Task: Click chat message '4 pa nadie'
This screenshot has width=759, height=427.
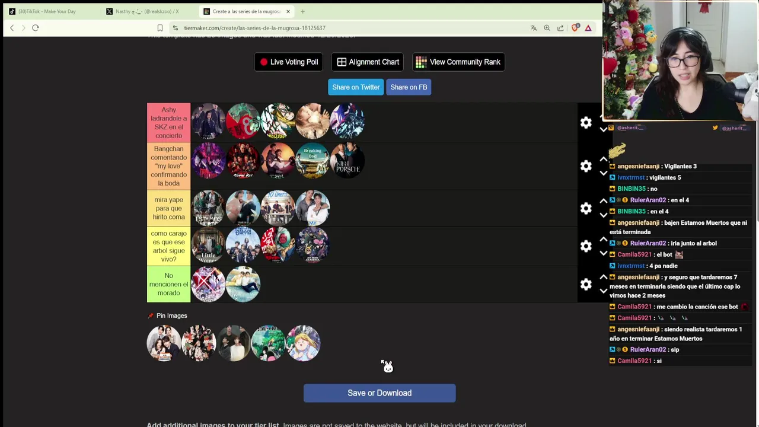Action: pos(662,266)
